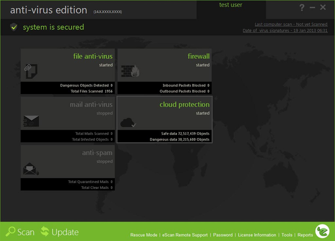Open License Information link
This screenshot has width=335, height=241.
tap(257, 235)
